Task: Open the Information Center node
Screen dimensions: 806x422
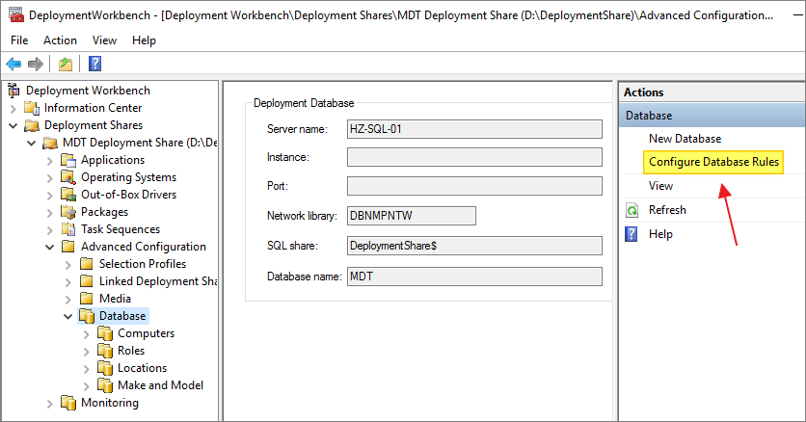Action: coord(93,108)
